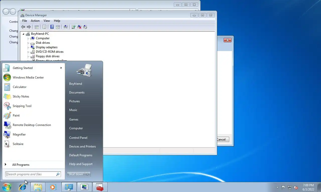This screenshot has height=192, width=321.
Task: Expand the Computer category
Action: click(28, 38)
